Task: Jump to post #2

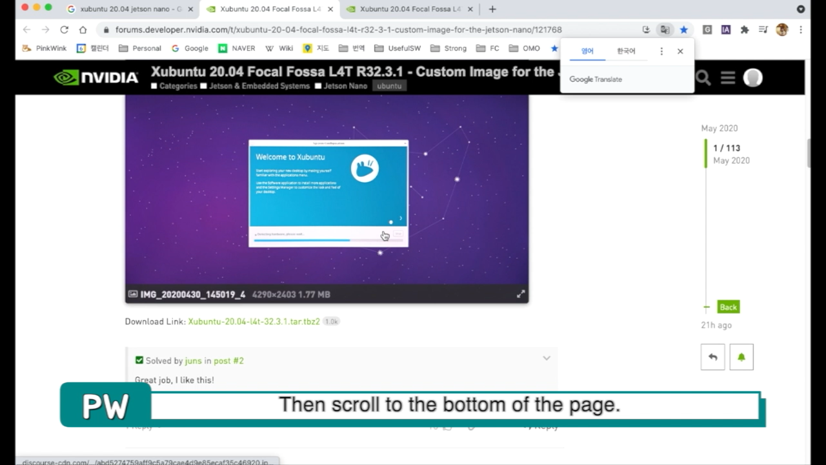Action: (228, 361)
